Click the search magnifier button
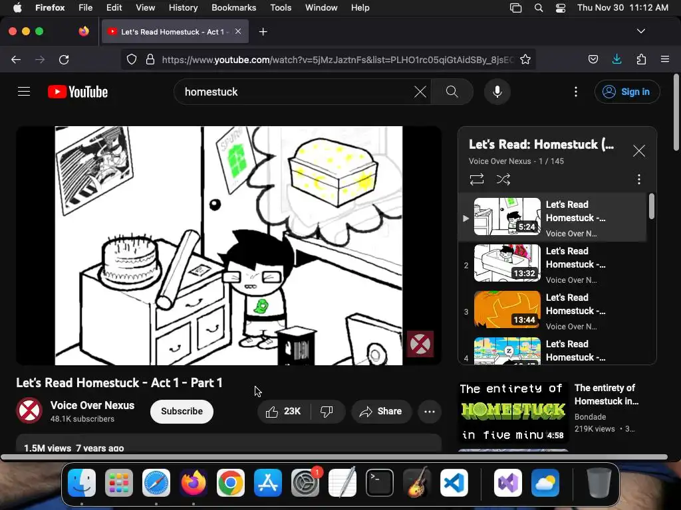Image resolution: width=681 pixels, height=510 pixels. tap(452, 92)
